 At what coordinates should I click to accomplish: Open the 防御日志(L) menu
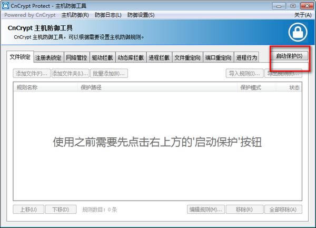[x=108, y=15]
